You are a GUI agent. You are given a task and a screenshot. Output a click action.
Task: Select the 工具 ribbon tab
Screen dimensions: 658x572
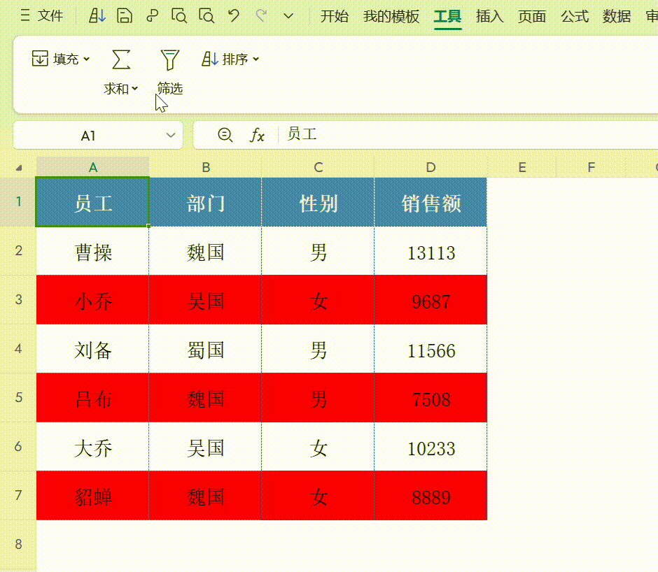pyautogui.click(x=447, y=16)
